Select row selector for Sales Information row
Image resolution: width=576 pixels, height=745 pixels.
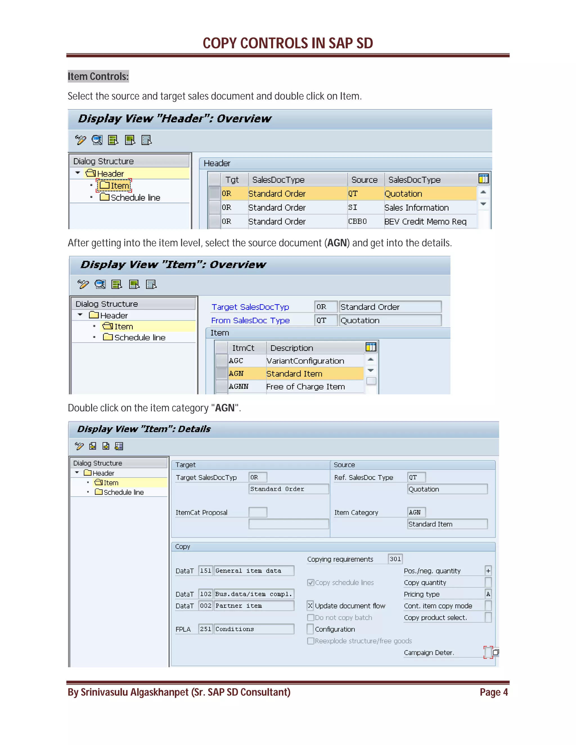[215, 207]
